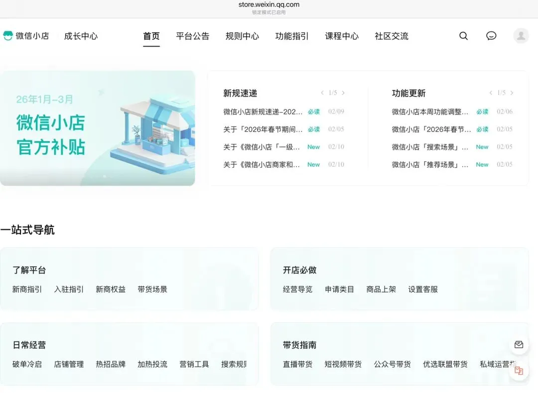Click the 功能更新 section heading
This screenshot has height=393, width=538.
[408, 93]
